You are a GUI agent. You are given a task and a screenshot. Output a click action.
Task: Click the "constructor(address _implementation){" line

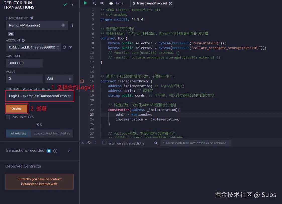144,110
